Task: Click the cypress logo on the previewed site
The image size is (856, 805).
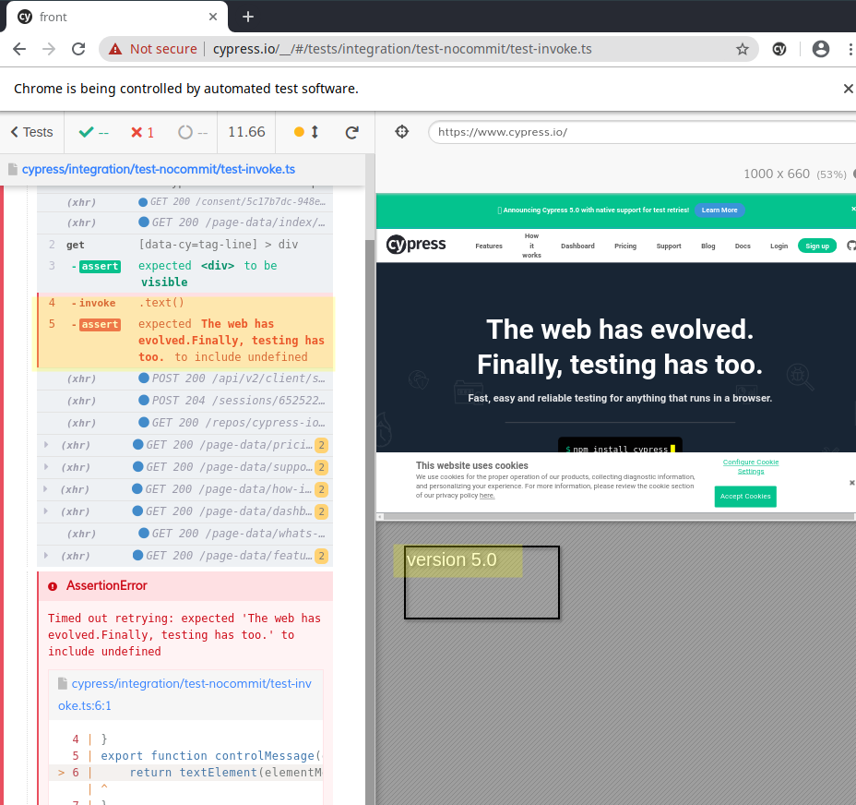Action: pos(416,245)
